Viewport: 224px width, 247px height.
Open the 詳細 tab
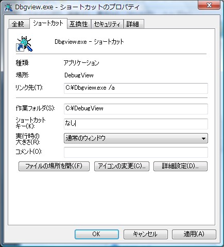coord(133,24)
